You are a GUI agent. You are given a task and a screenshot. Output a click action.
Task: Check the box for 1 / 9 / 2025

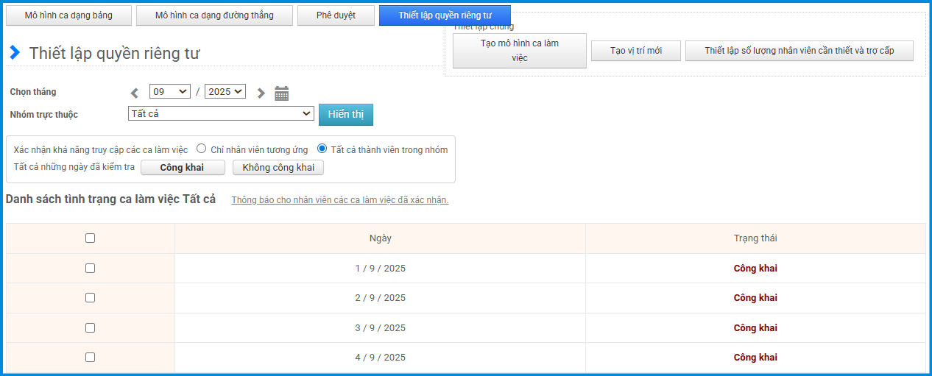(90, 268)
